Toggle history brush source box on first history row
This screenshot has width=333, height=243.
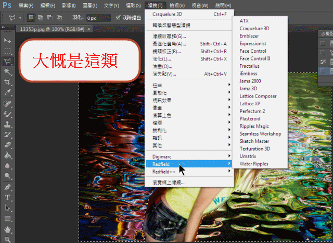323,43
